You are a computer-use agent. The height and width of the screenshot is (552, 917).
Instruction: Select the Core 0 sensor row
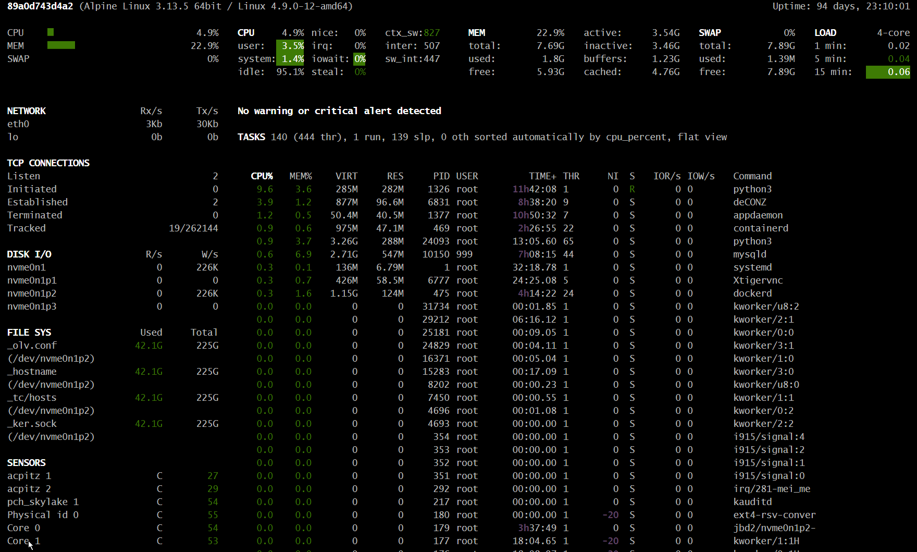click(x=113, y=528)
